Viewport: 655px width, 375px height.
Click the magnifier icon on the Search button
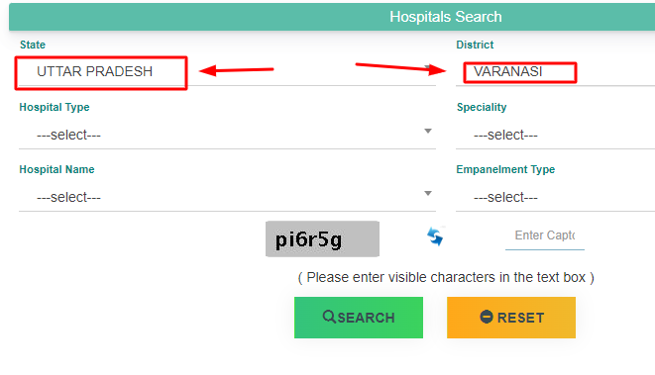329,317
